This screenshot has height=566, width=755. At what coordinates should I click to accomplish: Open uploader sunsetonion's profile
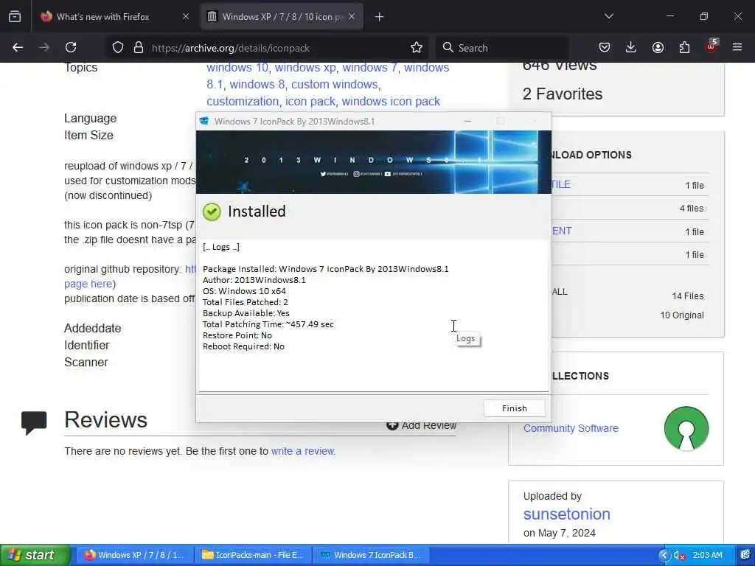click(567, 514)
